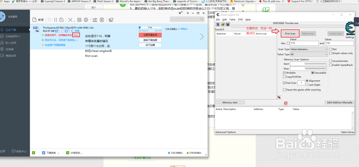359x167 pixels.
Task: Enable the Unrandomizer checkbox
Action: click(330, 61)
